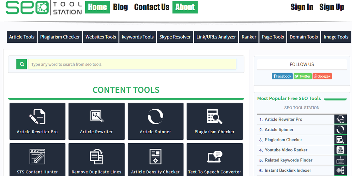Open Instant Backlink Indexer in popular list

[288, 170]
